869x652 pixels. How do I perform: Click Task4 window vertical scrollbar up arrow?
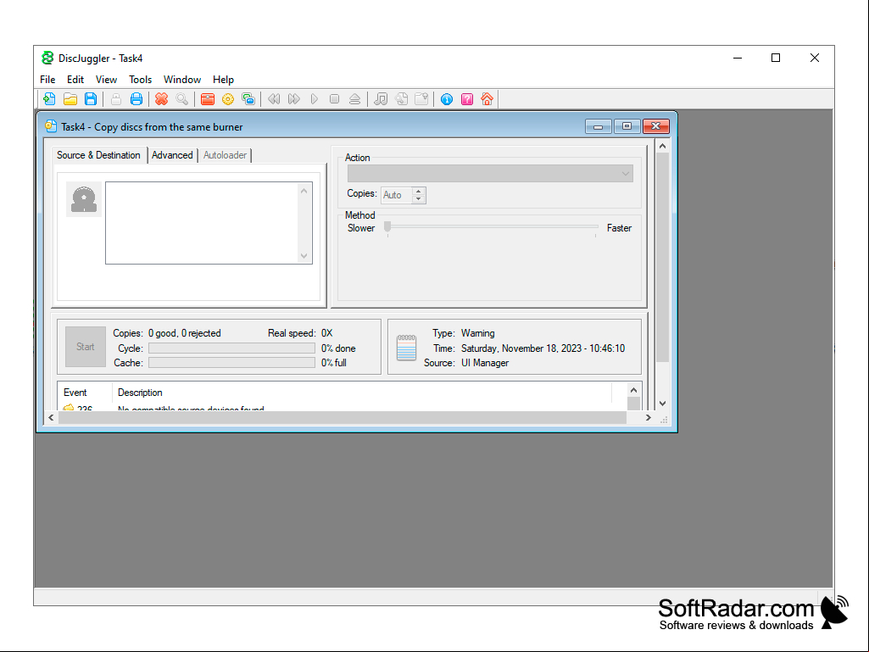[662, 147]
